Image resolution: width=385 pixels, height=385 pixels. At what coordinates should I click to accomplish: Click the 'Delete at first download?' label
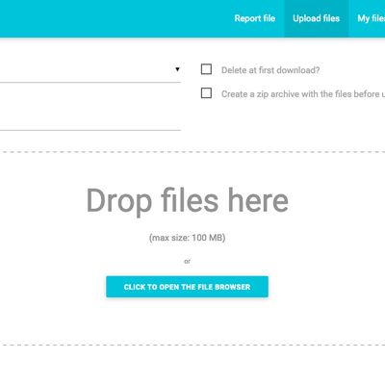[270, 70]
